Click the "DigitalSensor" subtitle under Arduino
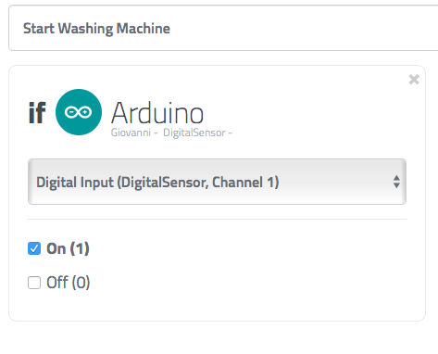438x354 pixels. [194, 133]
